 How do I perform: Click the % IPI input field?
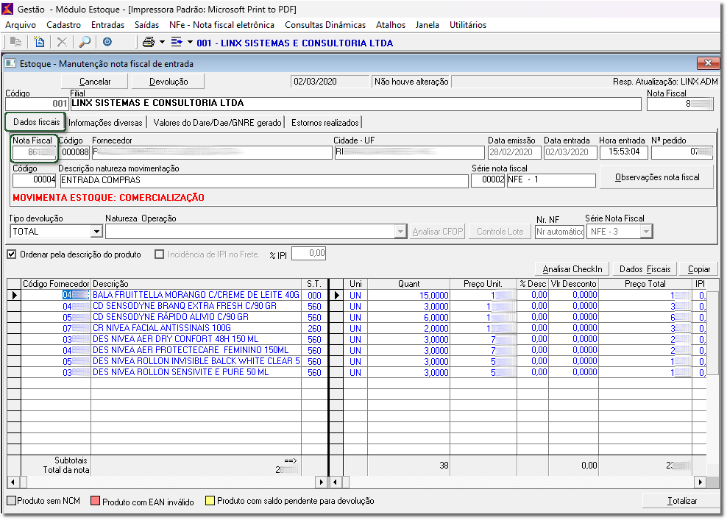(x=308, y=254)
